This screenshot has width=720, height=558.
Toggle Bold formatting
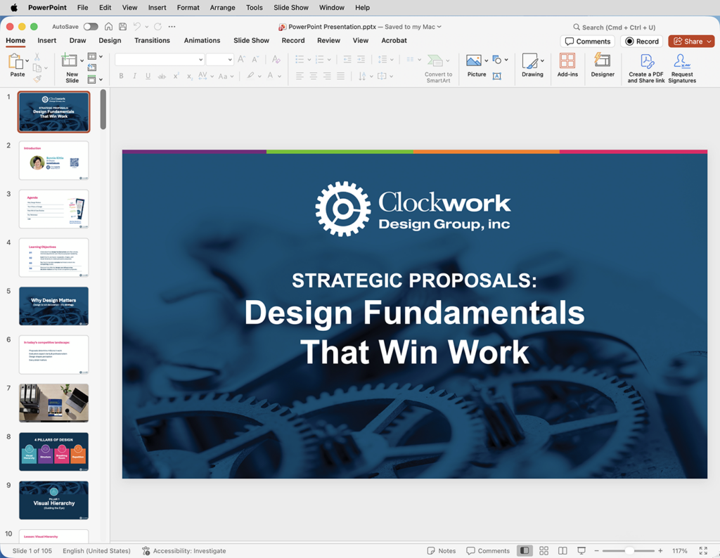121,76
